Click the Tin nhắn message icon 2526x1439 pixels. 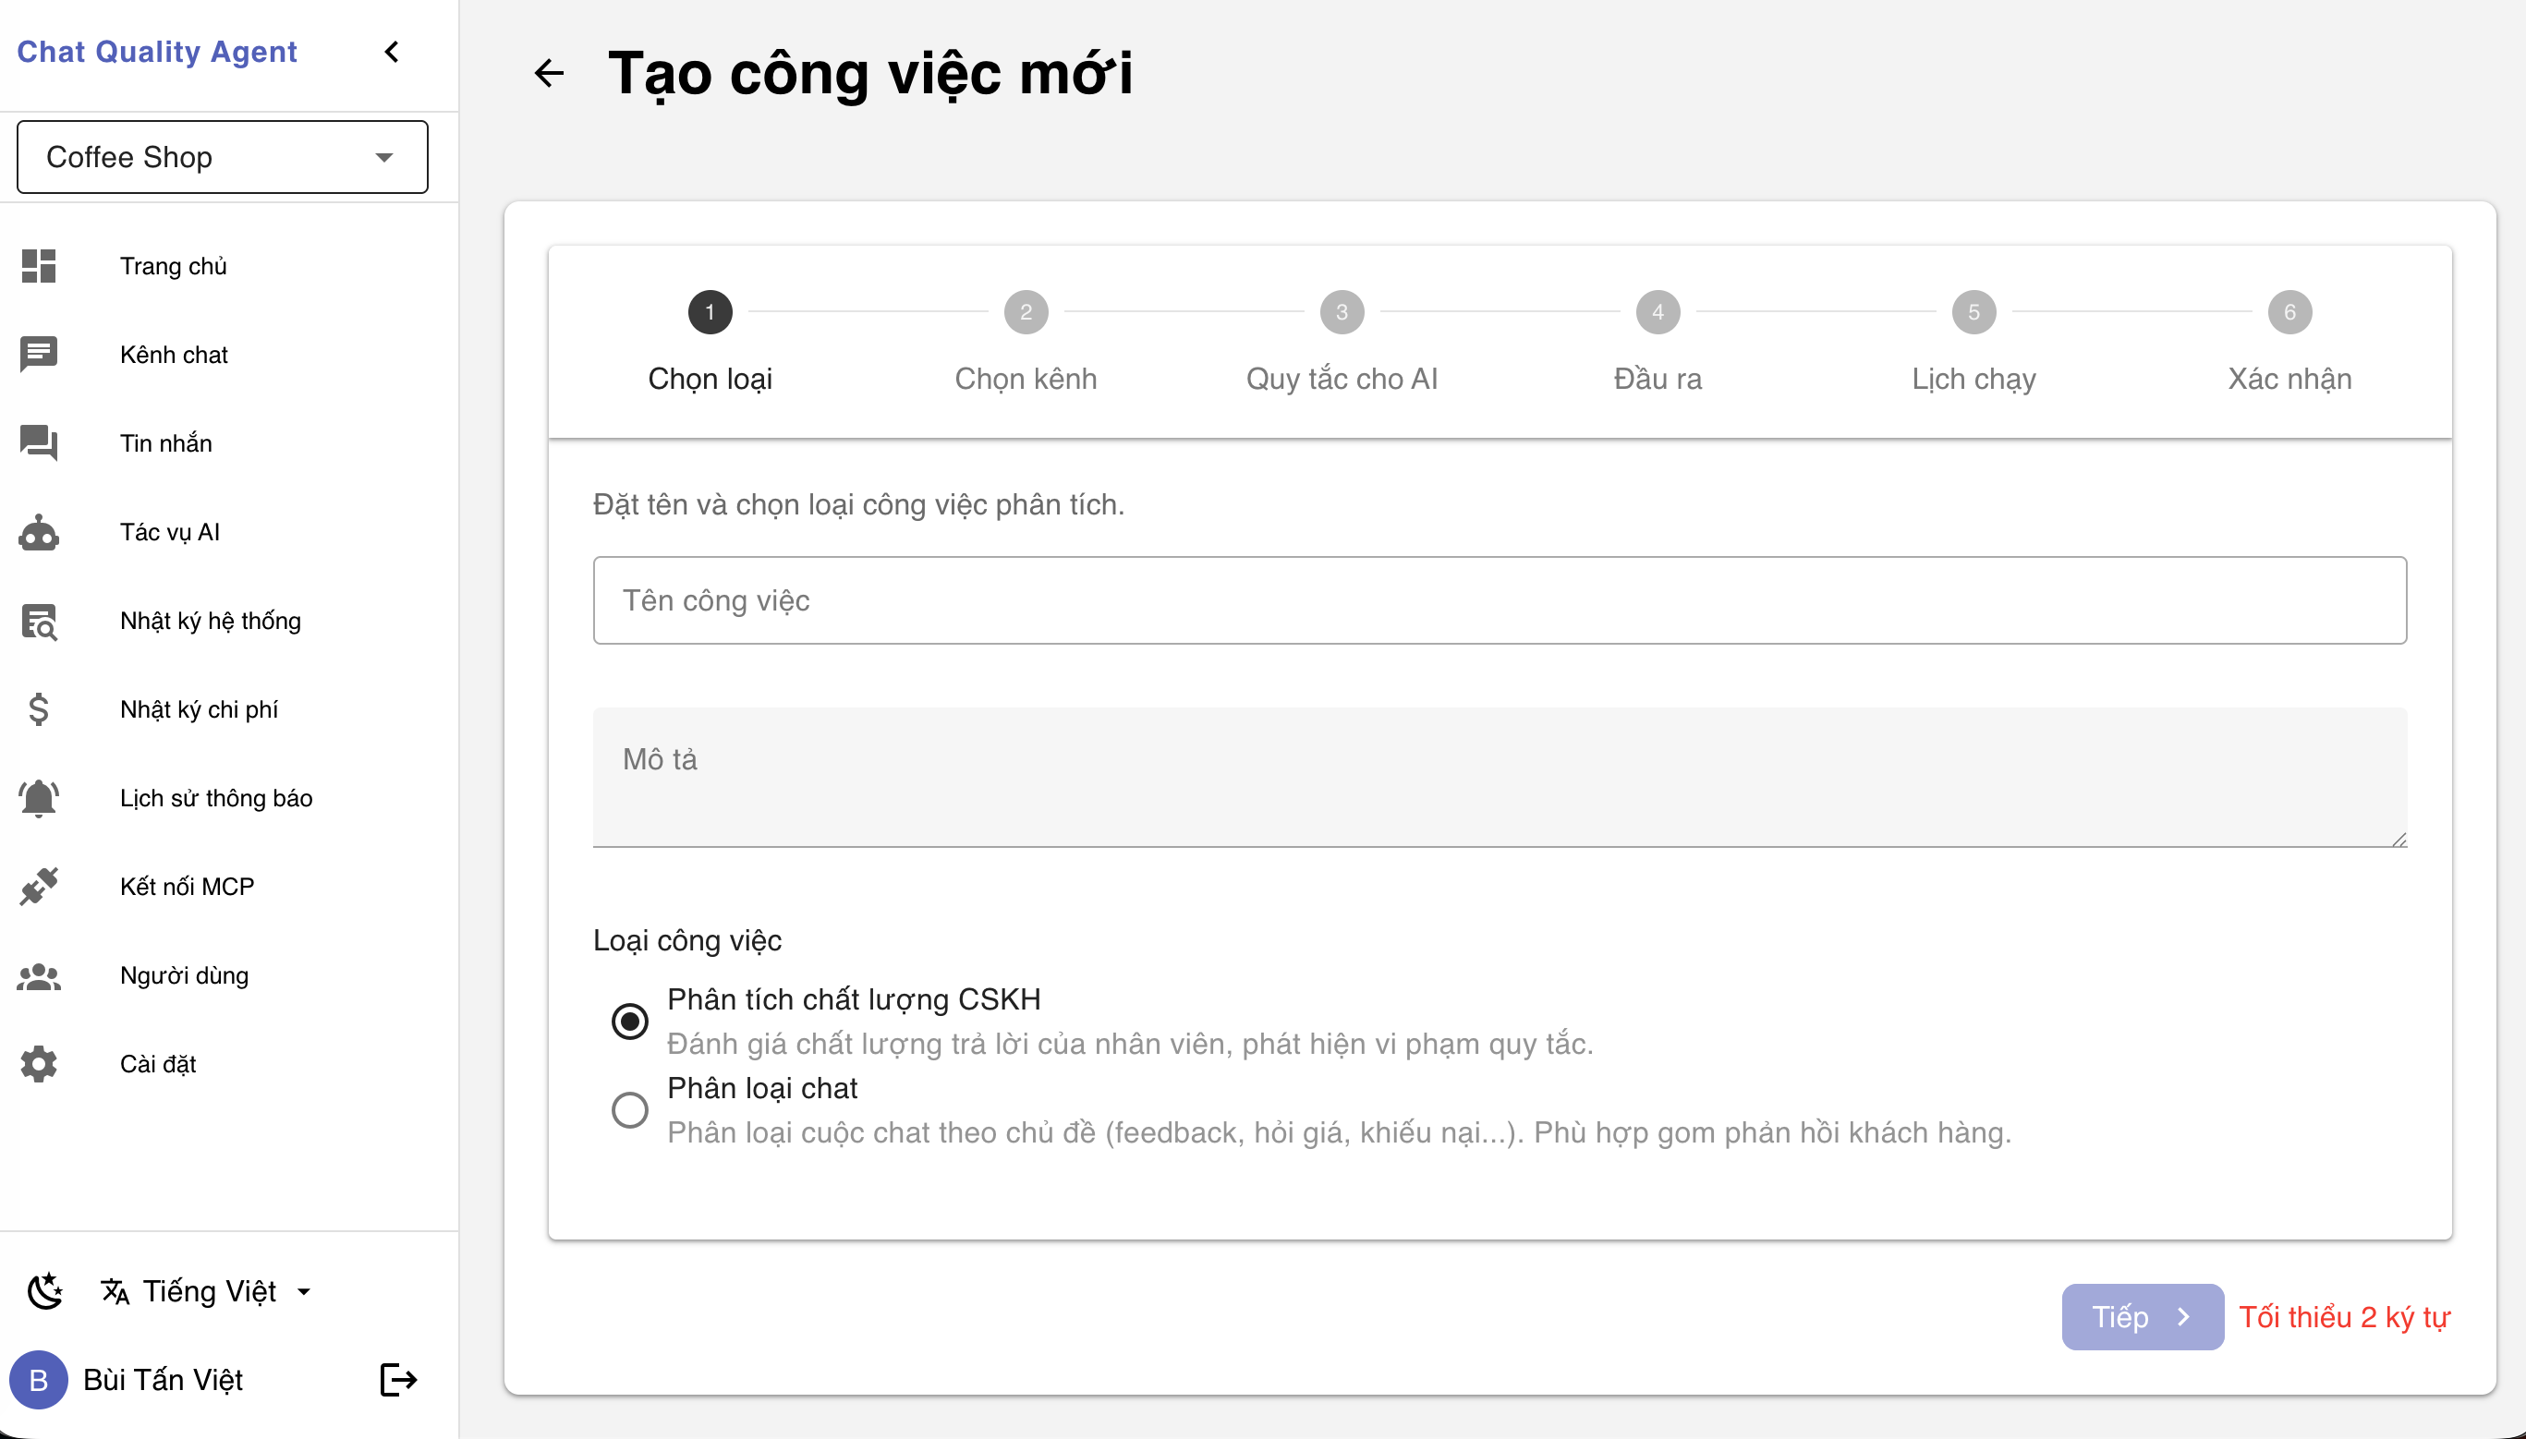[39, 442]
